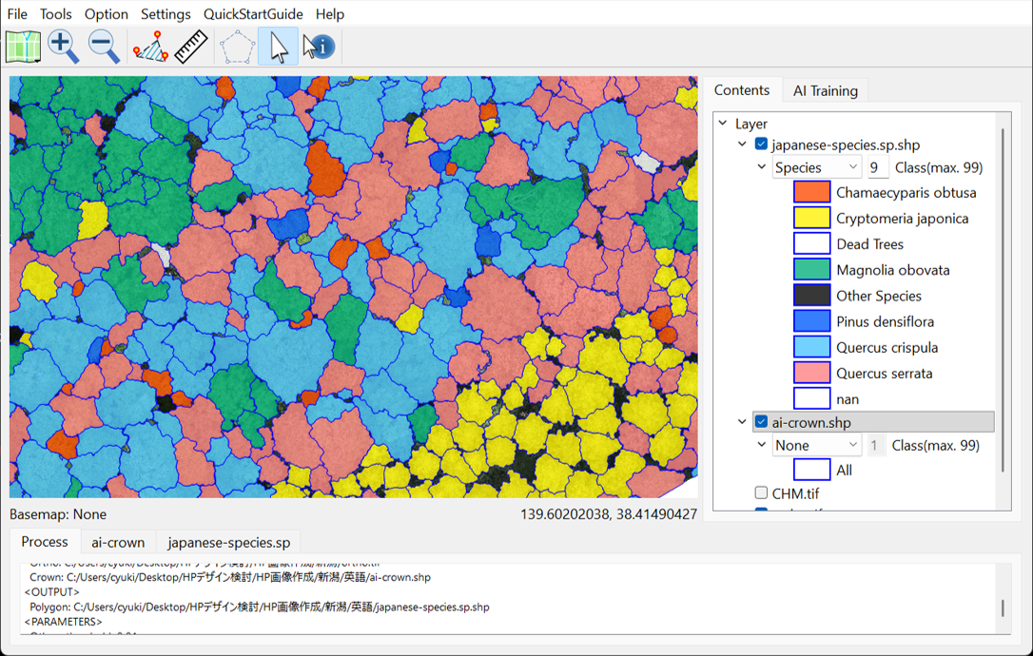Collapse the top-level Layer tree node
Image resolution: width=1033 pixels, height=656 pixels.
pos(723,124)
